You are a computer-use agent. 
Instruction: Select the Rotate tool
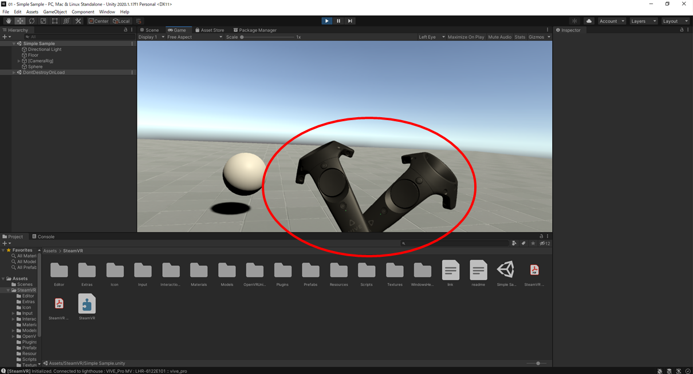[x=31, y=20]
